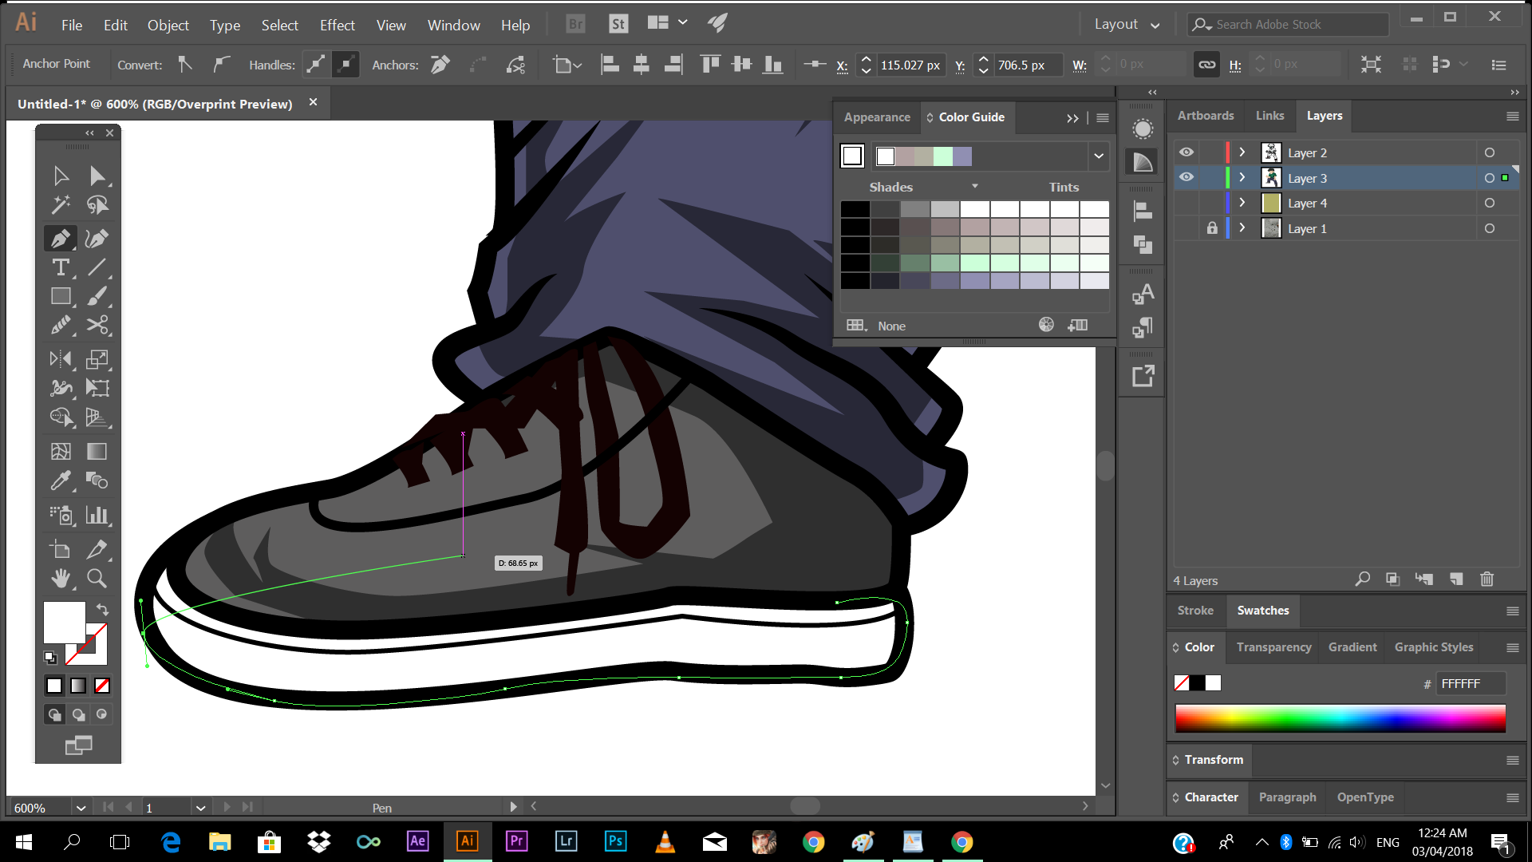
Task: Switch to Transparency tab
Action: click(x=1273, y=647)
